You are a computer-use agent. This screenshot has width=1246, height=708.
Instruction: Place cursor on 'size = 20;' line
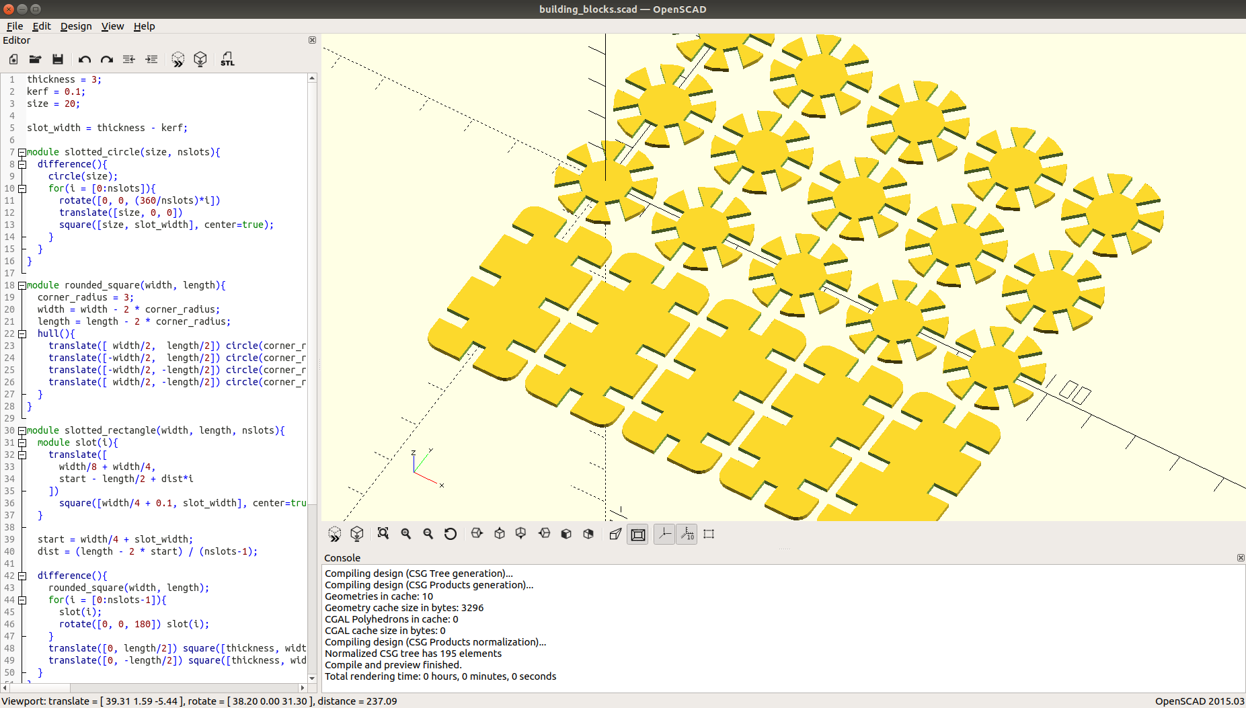click(53, 104)
